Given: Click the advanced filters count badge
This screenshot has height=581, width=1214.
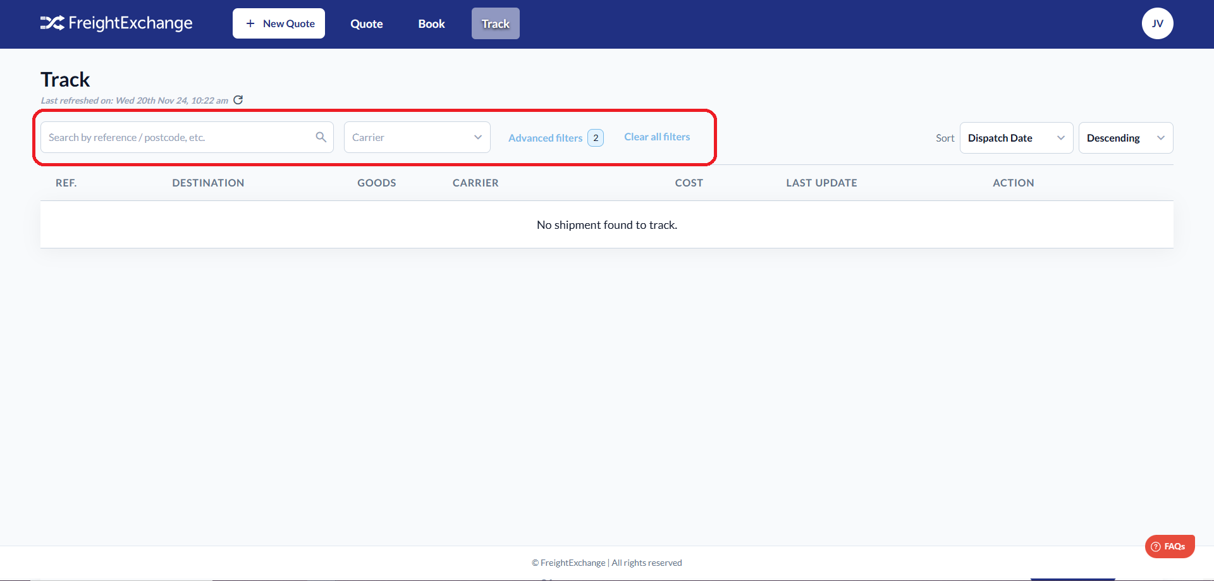Looking at the screenshot, I should click(596, 138).
